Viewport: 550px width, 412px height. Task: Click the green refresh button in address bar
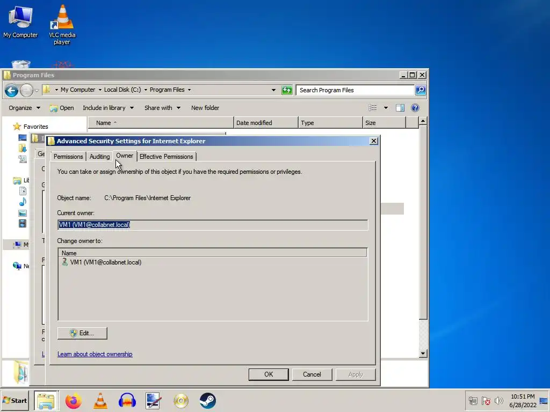pyautogui.click(x=287, y=90)
